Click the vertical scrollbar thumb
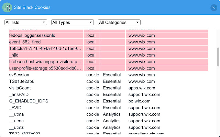The width and height of the screenshot is (220, 137). pos(218,57)
